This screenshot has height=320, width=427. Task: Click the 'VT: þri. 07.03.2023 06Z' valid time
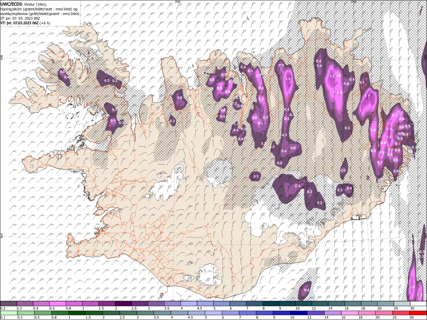[x=19, y=23]
